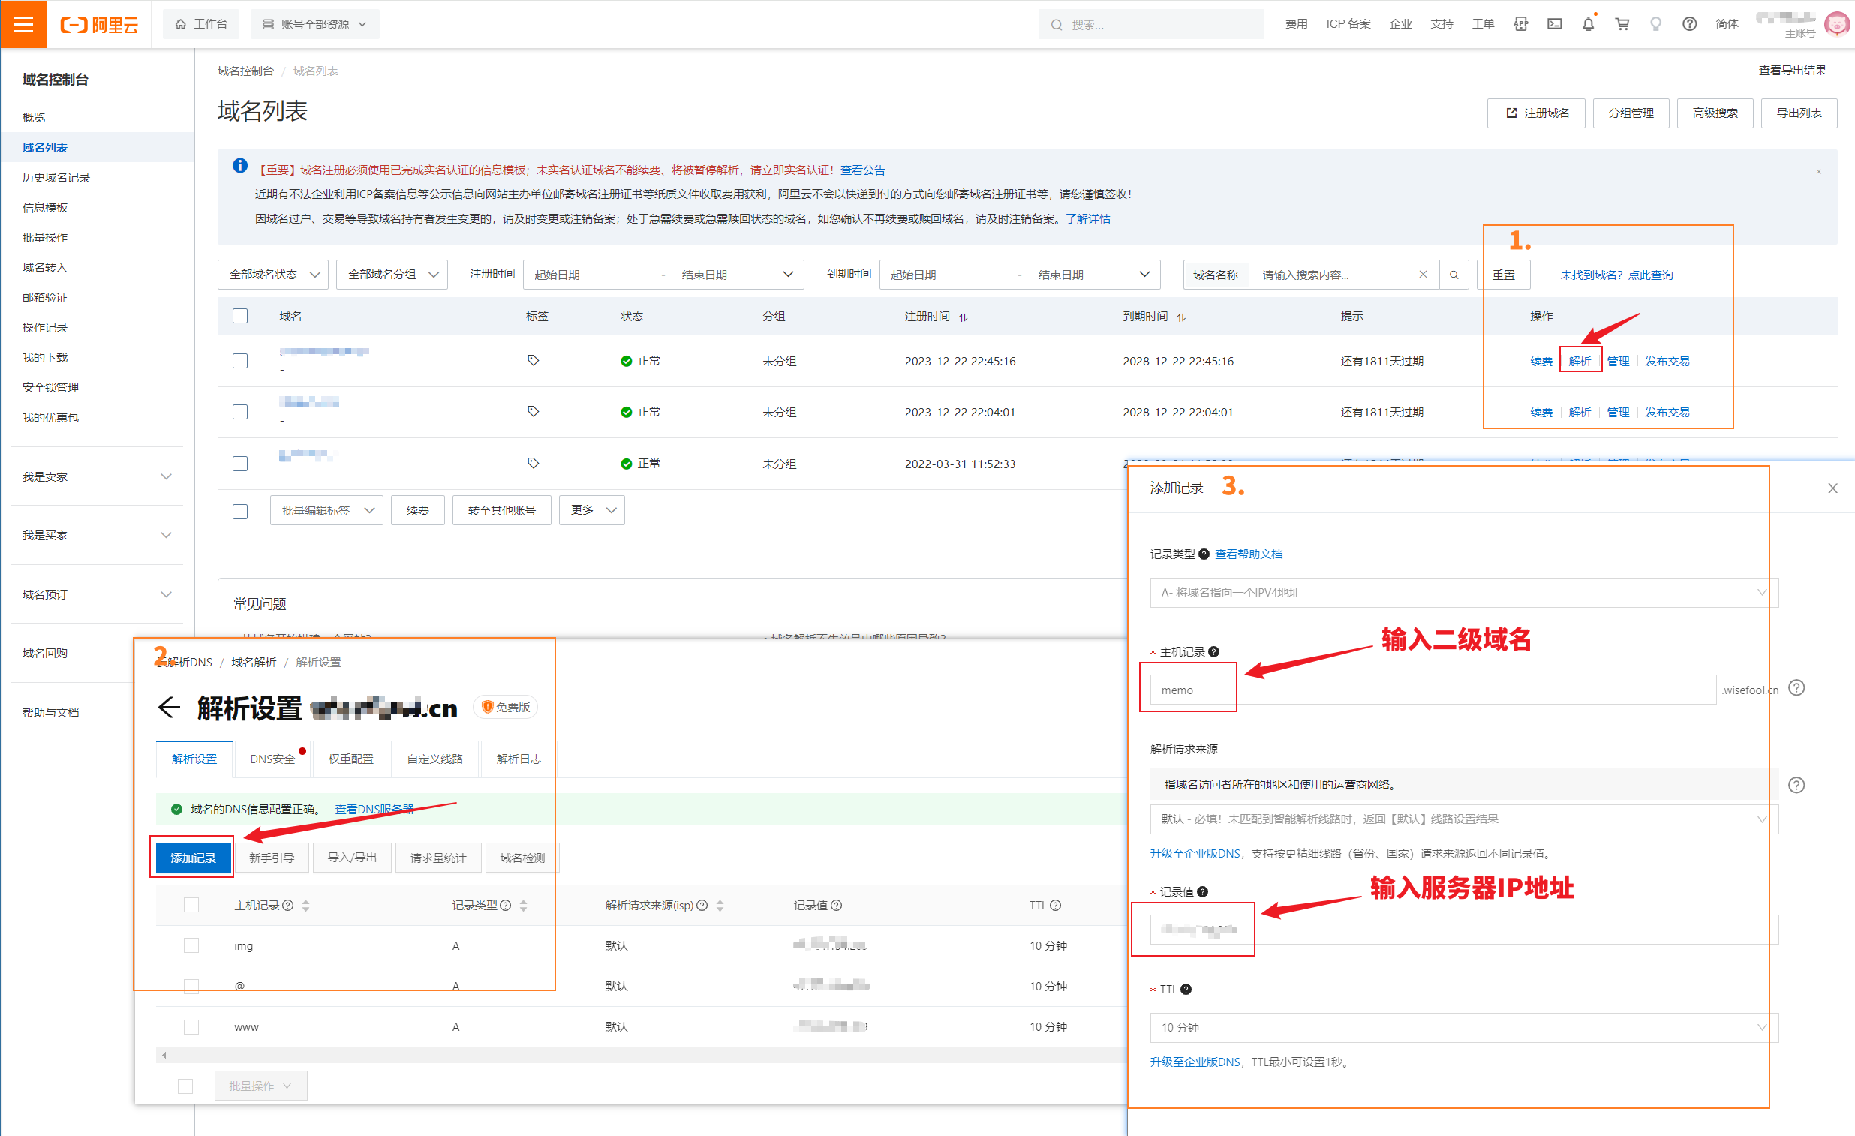Open 信息模板 in sidebar
The image size is (1855, 1136).
[x=45, y=208]
